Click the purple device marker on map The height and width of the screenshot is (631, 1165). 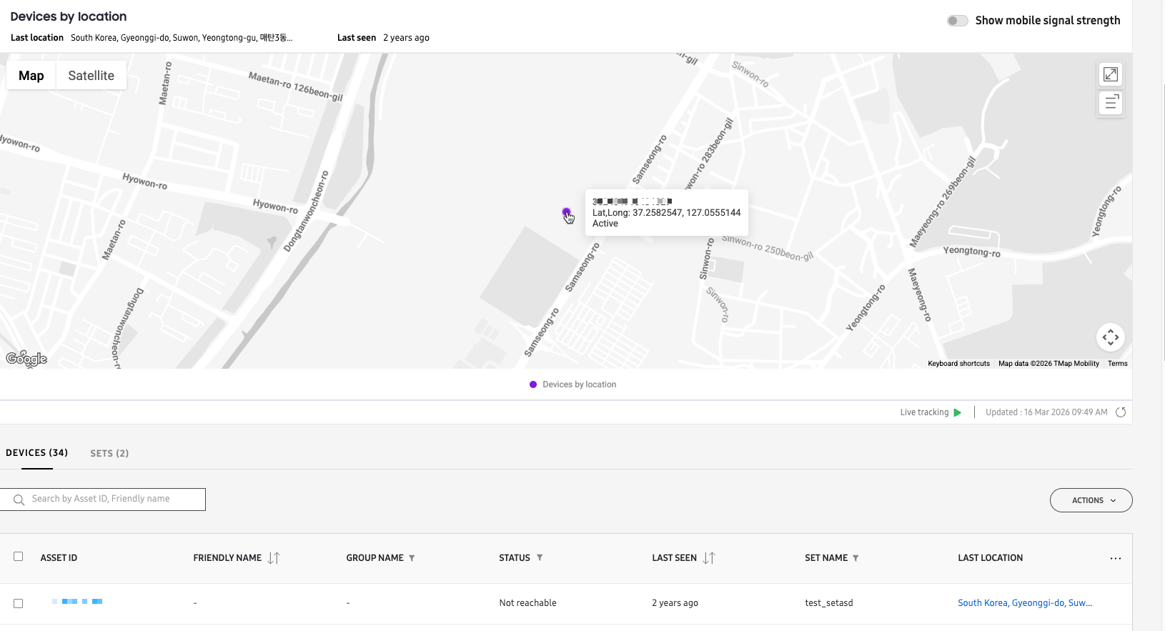point(566,212)
